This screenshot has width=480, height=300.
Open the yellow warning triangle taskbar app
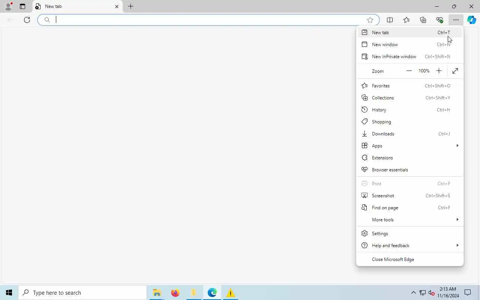pyautogui.click(x=230, y=292)
